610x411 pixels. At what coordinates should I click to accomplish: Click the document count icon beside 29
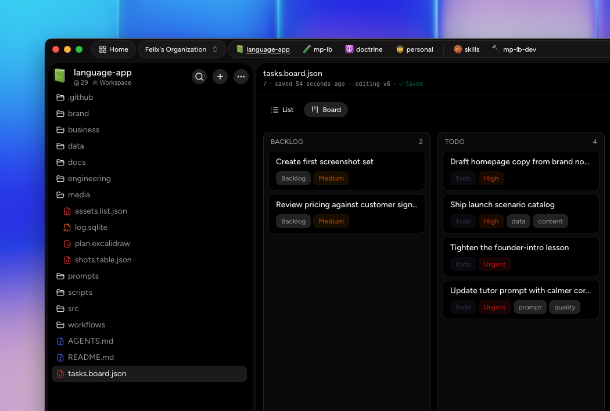77,83
